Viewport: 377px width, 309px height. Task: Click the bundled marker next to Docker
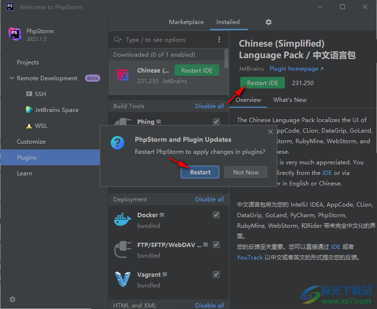tap(162, 215)
